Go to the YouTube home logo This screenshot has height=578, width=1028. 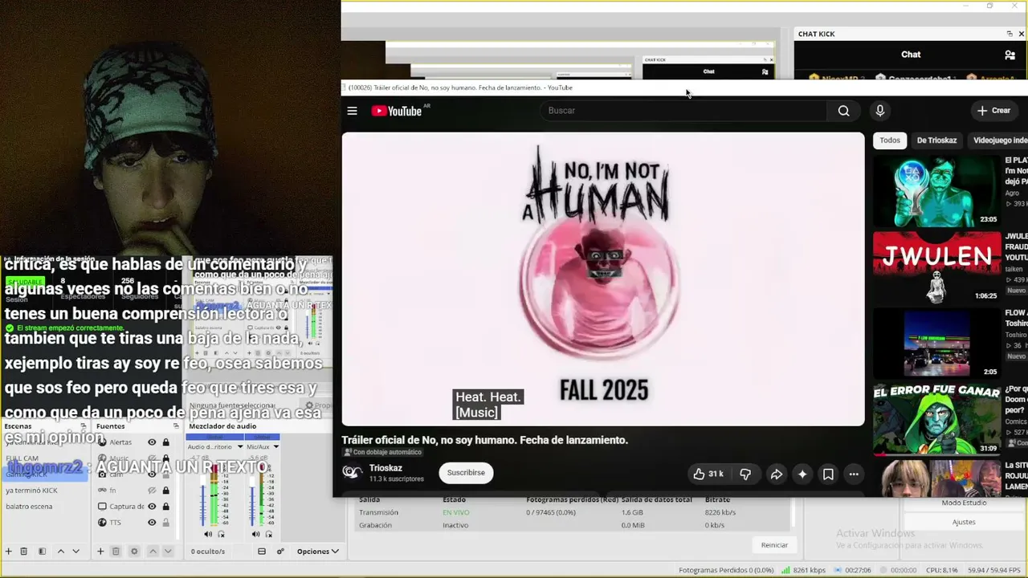pos(397,111)
